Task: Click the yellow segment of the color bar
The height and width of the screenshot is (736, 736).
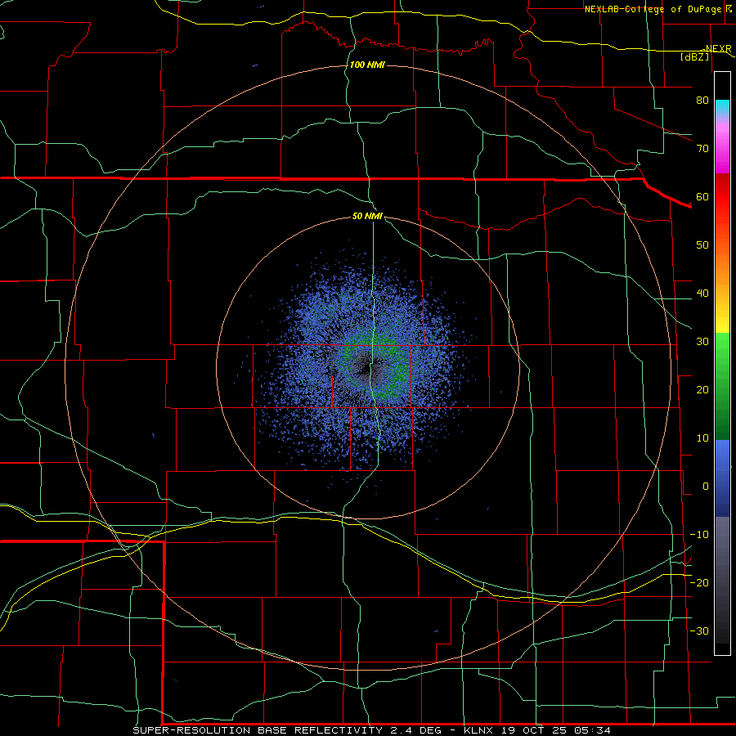Action: pos(722,319)
